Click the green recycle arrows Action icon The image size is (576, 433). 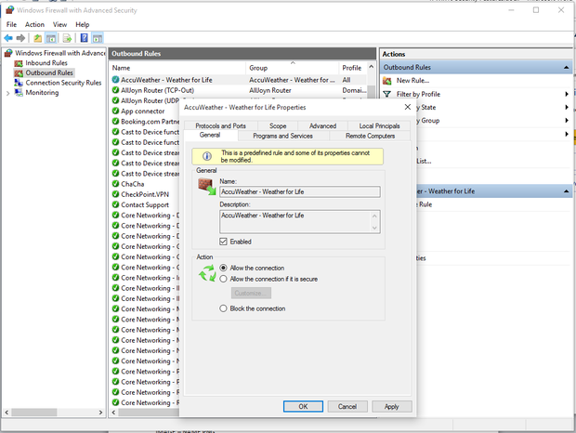207,273
